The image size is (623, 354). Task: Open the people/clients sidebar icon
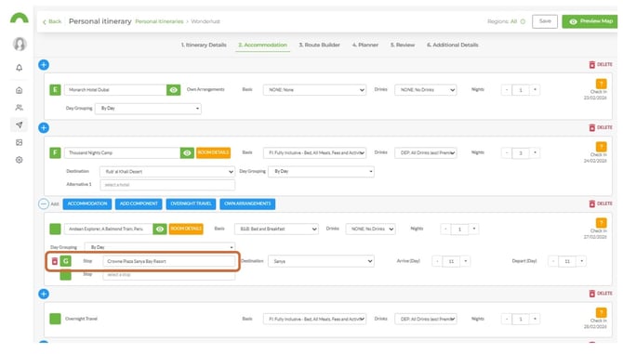tap(20, 108)
